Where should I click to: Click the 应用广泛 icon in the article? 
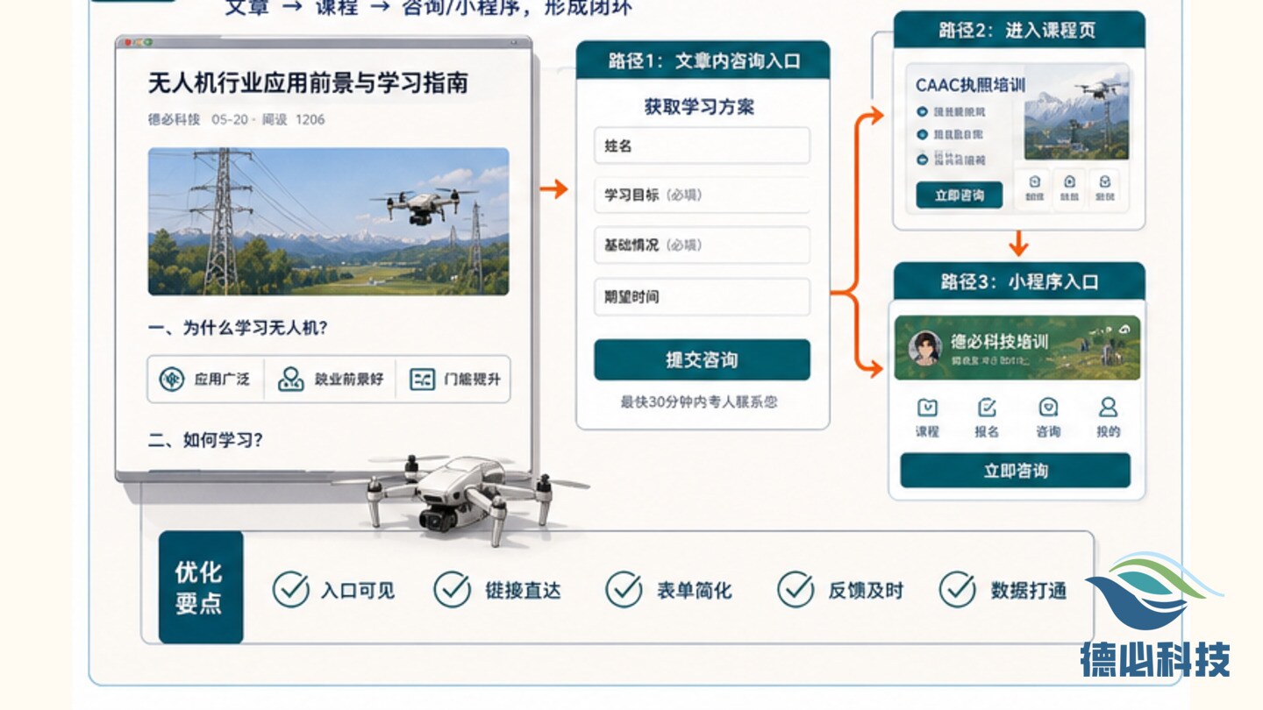pyautogui.click(x=171, y=380)
